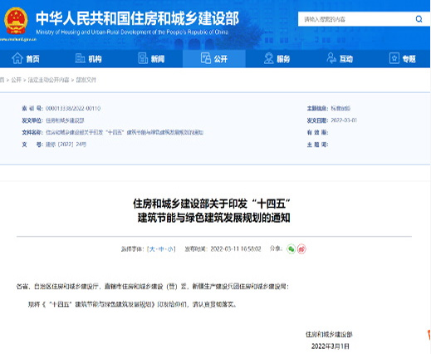
Task: Click the star icon beside 专题
Action: click(x=394, y=58)
